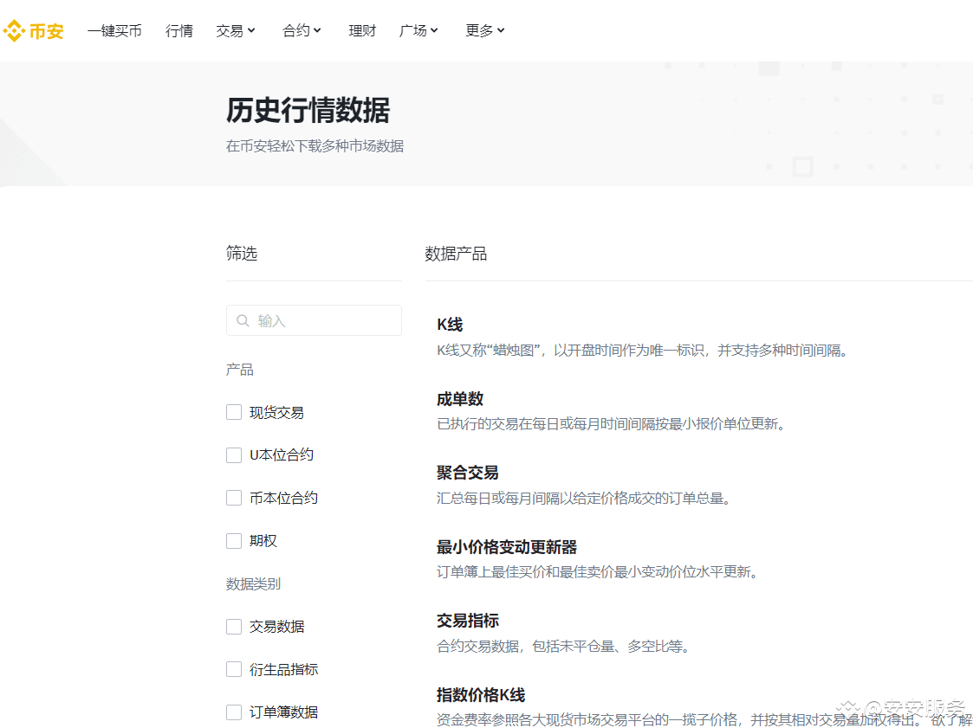Choose the 最小价格变动更新器 data product
973x728 pixels.
click(507, 548)
